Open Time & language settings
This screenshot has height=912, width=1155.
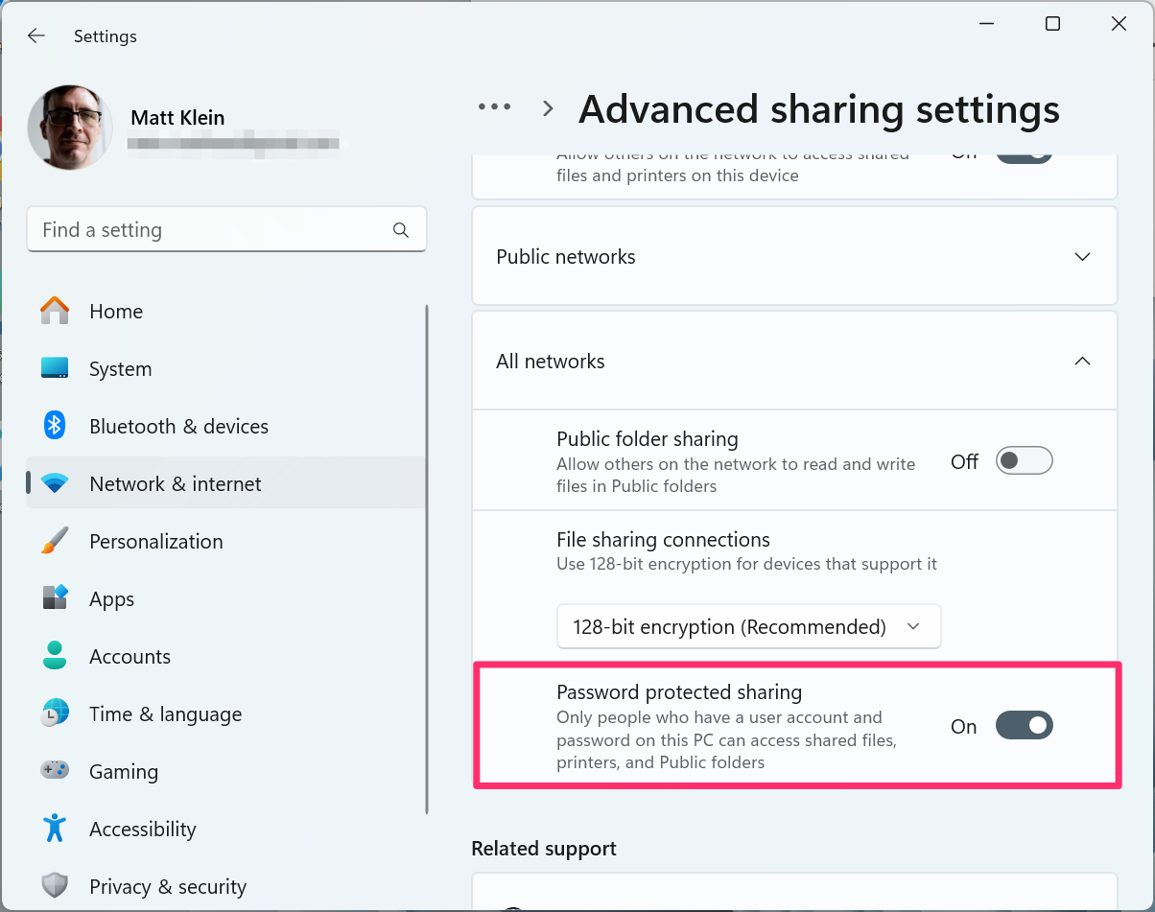[226, 713]
